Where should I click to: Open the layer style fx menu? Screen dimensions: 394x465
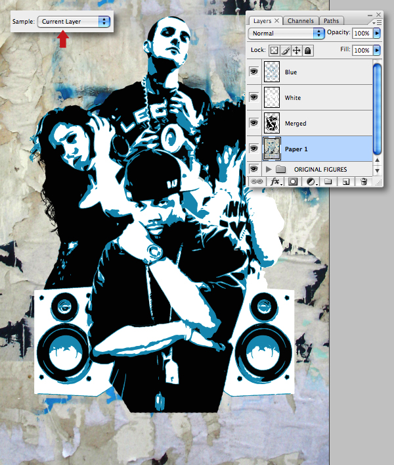click(x=275, y=181)
